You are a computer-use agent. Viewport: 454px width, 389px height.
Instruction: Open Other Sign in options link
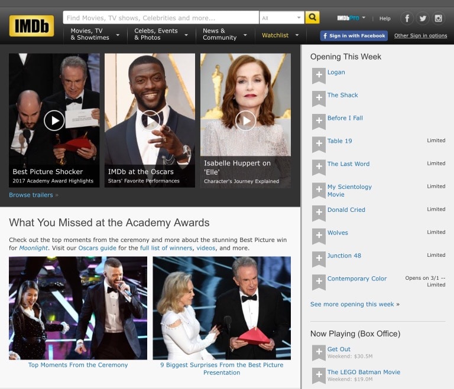[420, 35]
